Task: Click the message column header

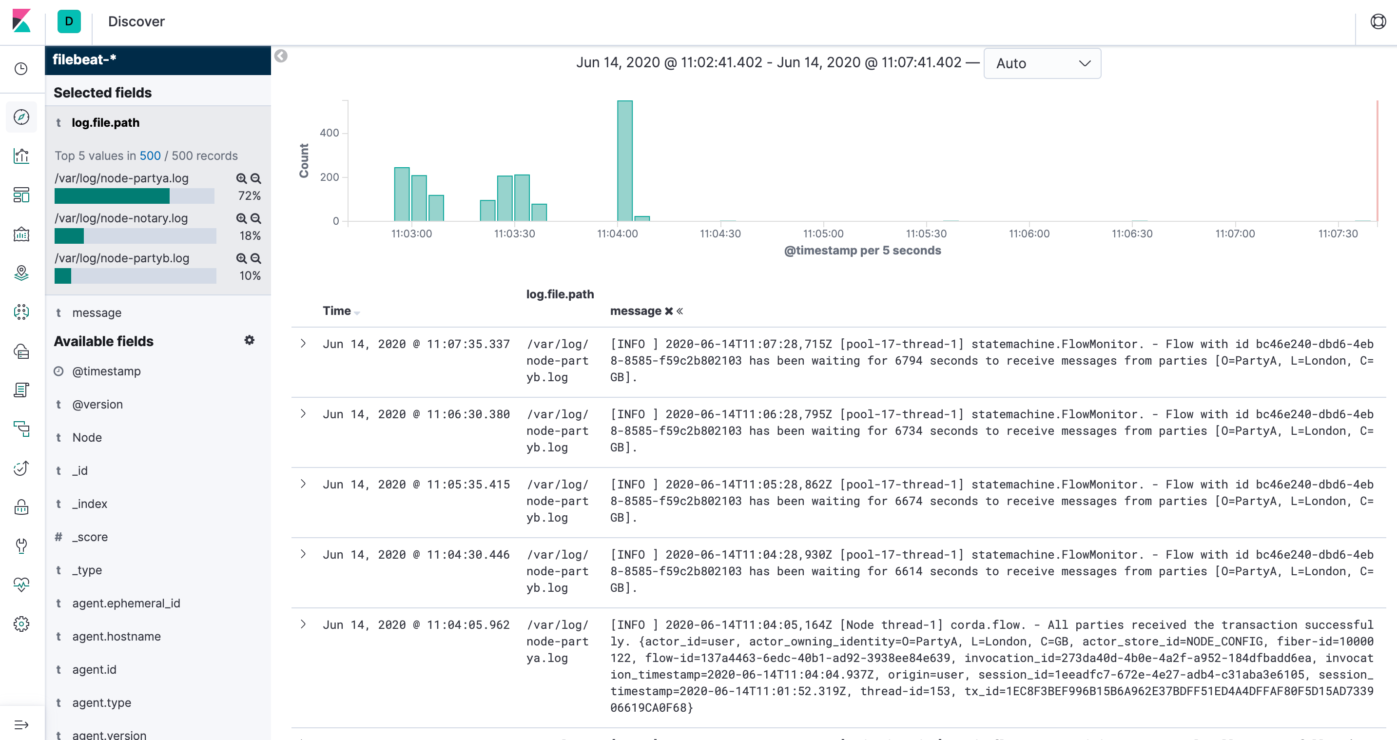Action: [636, 312]
